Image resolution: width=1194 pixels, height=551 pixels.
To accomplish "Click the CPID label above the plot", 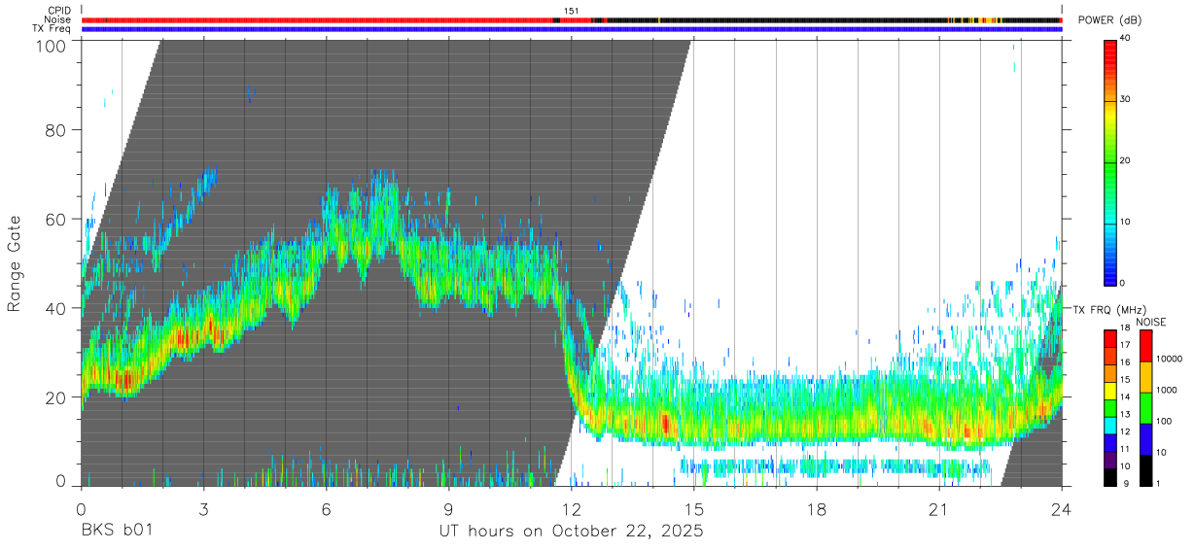I will (59, 11).
